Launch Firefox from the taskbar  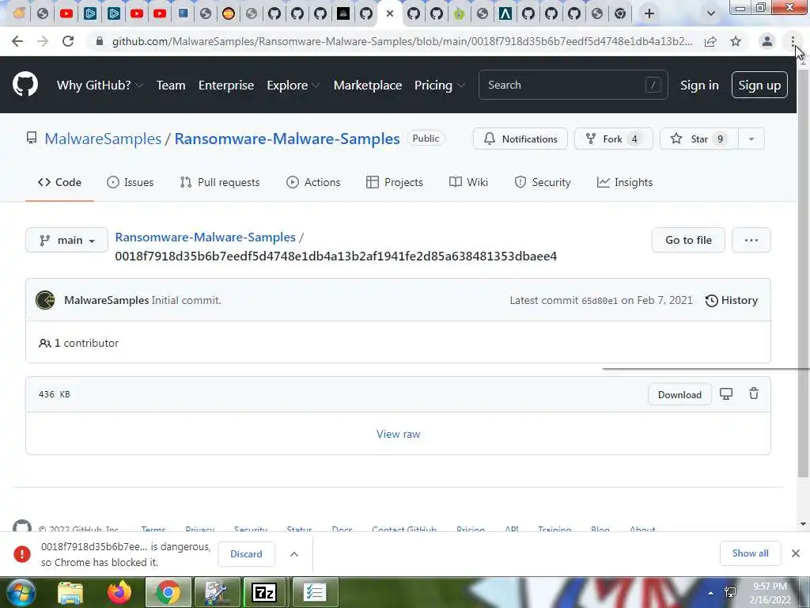119,592
